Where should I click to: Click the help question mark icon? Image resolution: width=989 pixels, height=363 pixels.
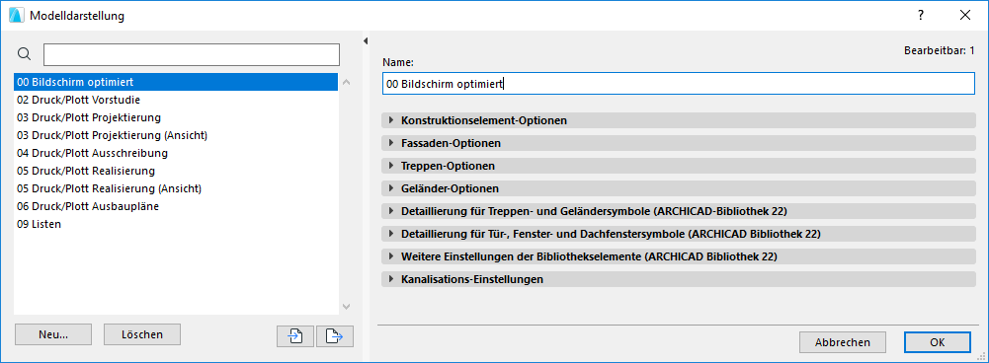coord(921,16)
